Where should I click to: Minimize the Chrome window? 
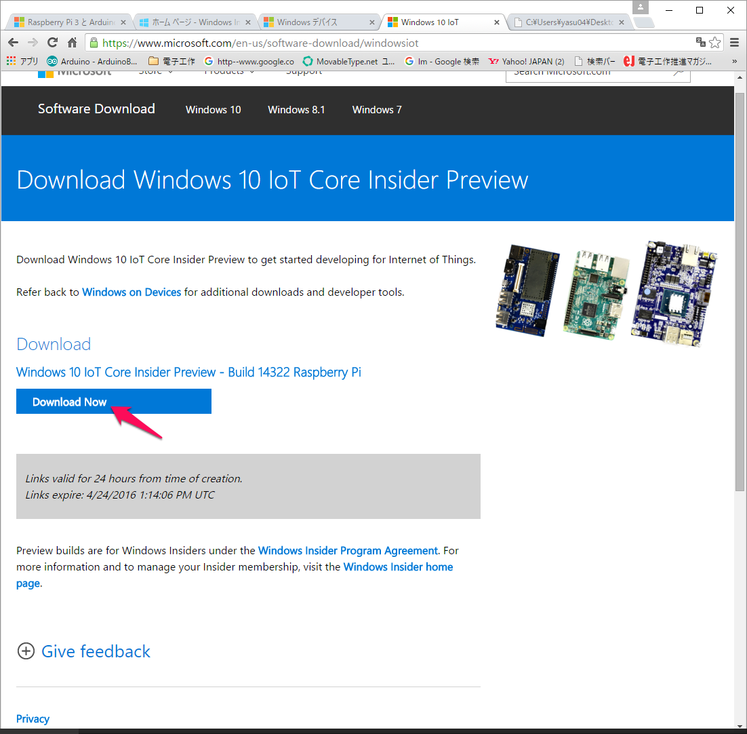(669, 10)
